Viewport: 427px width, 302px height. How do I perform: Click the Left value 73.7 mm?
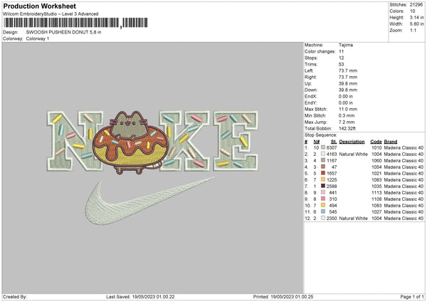(348, 71)
